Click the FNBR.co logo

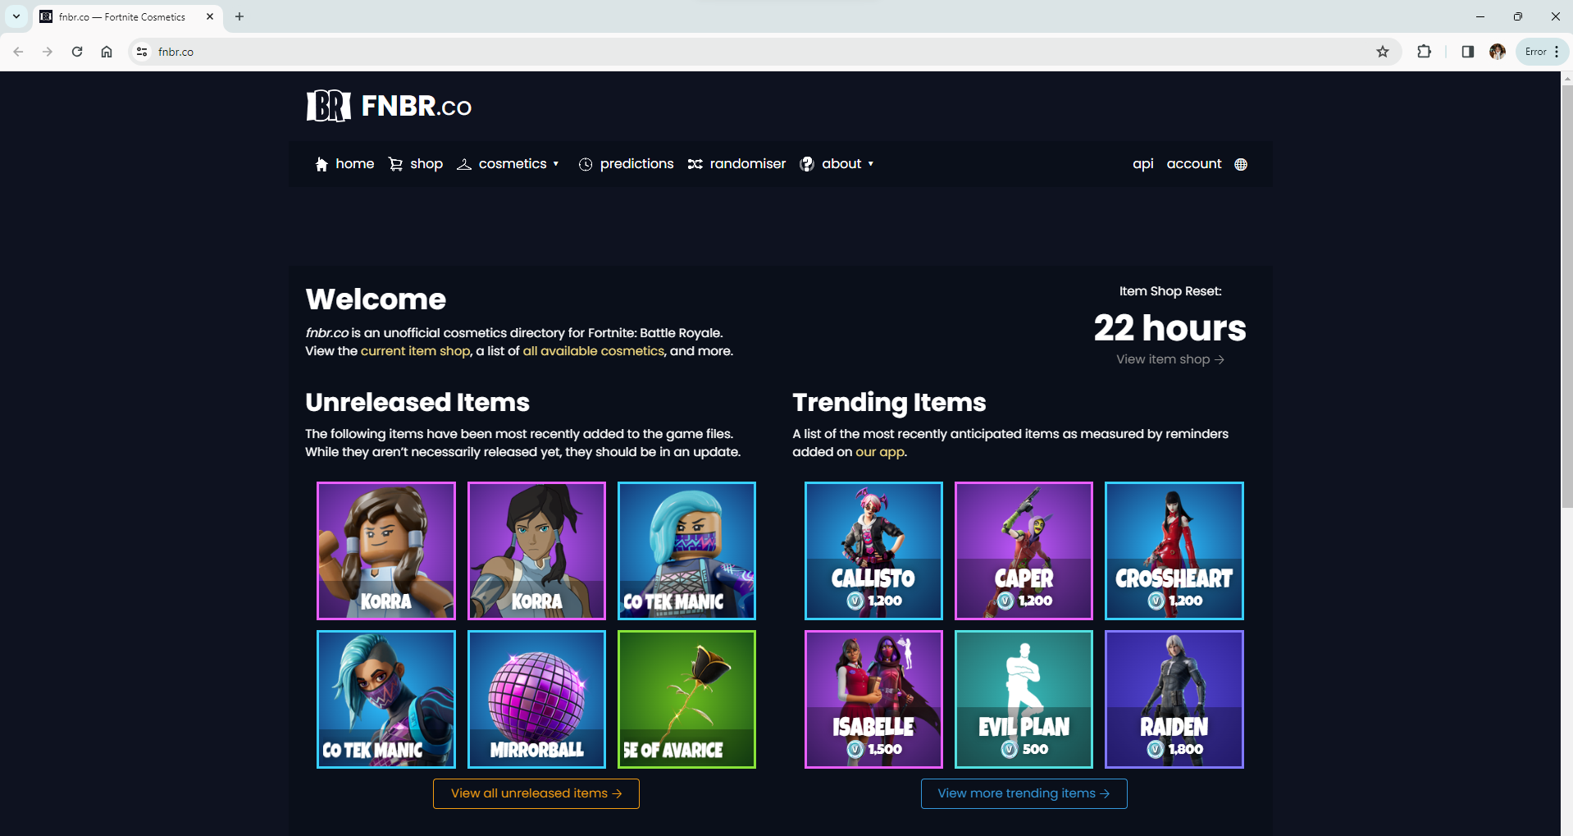[x=389, y=106]
